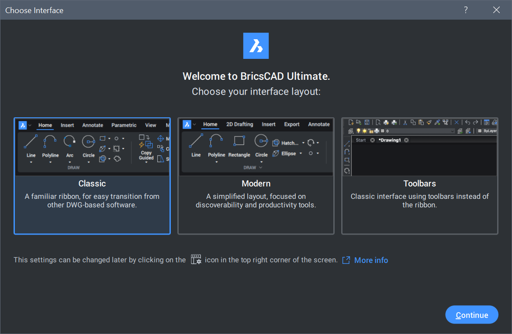Screen dimensions: 512x334
Task: Open help with the question mark button
Action: 466,10
